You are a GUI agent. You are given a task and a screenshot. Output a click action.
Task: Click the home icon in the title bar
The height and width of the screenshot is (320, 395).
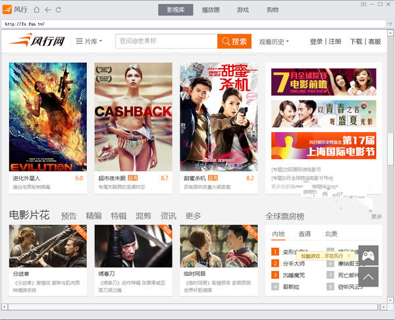tap(36, 10)
